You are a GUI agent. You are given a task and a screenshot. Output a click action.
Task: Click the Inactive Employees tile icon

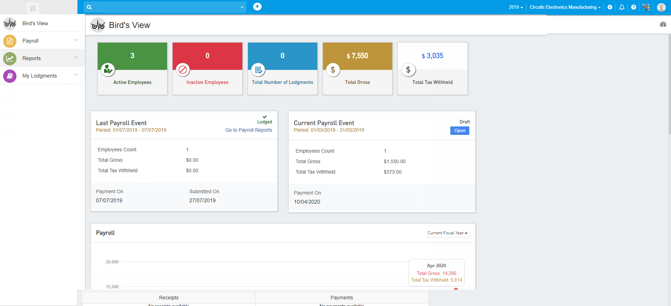pyautogui.click(x=183, y=70)
